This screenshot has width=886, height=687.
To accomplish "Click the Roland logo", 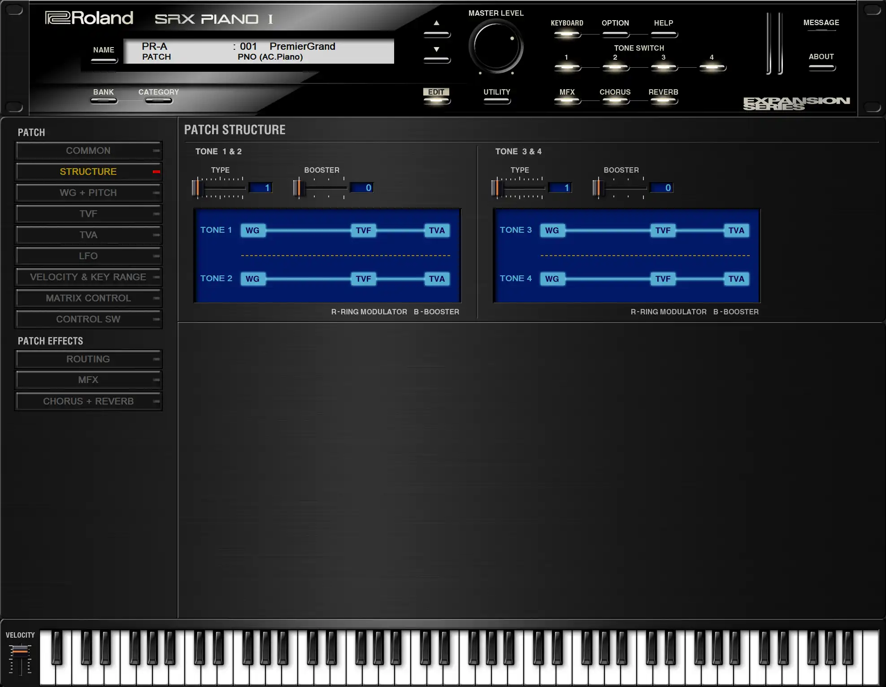I will pyautogui.click(x=89, y=18).
